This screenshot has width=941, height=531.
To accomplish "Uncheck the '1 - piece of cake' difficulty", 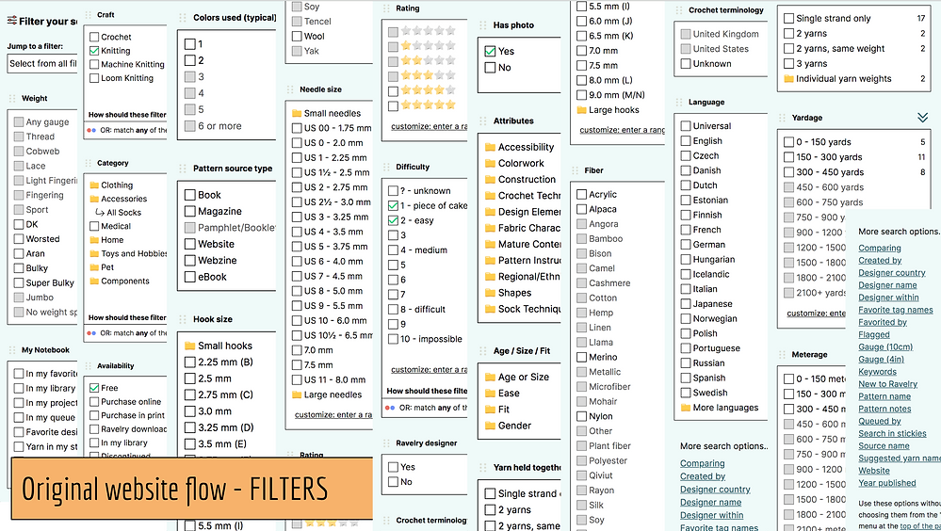I will click(393, 206).
